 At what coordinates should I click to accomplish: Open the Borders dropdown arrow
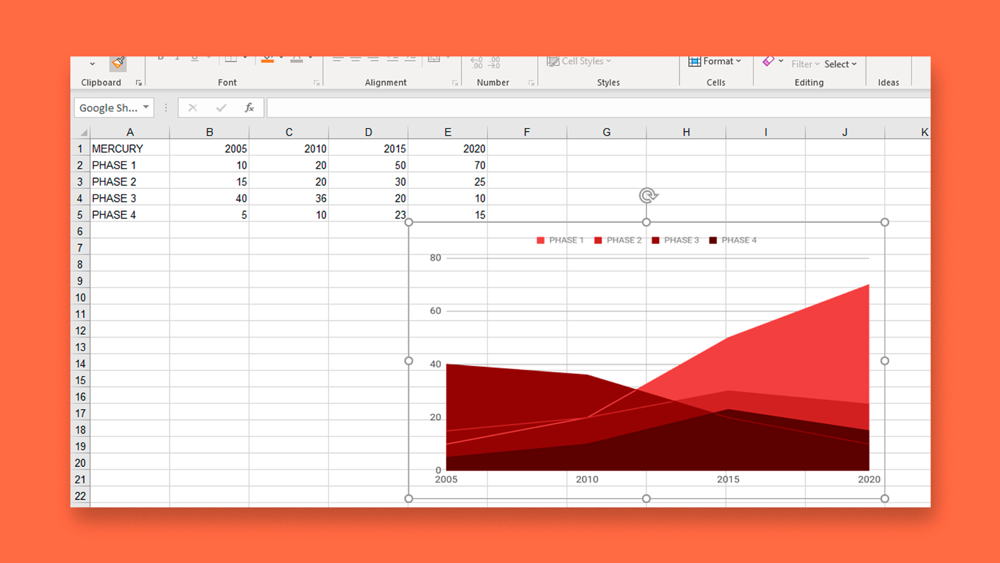click(x=246, y=58)
